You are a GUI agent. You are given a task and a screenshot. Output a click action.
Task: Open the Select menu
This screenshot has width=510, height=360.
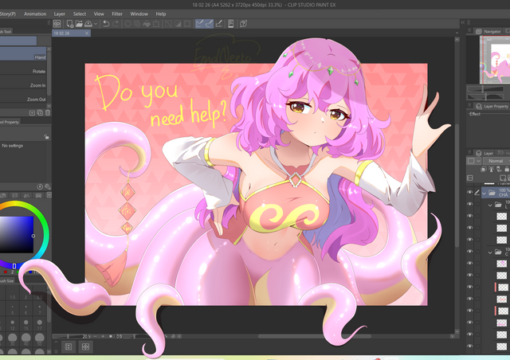tap(80, 14)
